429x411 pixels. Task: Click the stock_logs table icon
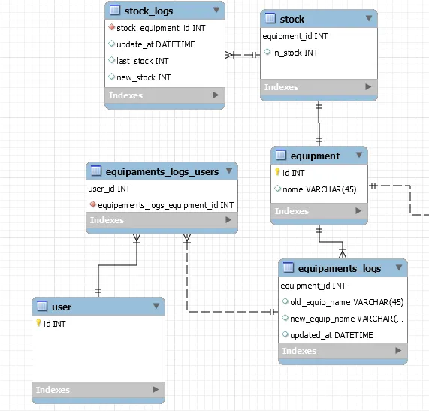click(115, 10)
